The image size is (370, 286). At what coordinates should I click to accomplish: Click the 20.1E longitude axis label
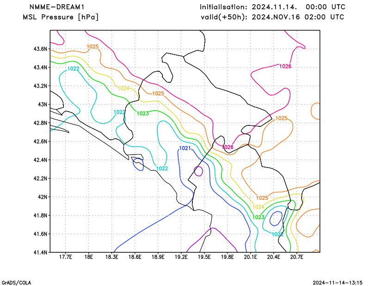(250, 257)
